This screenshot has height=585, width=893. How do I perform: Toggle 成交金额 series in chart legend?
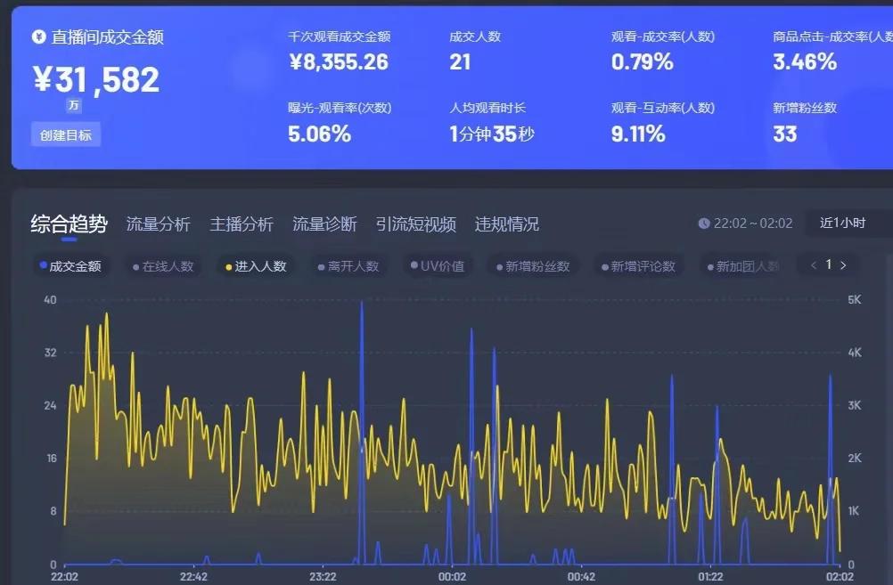pyautogui.click(x=70, y=266)
